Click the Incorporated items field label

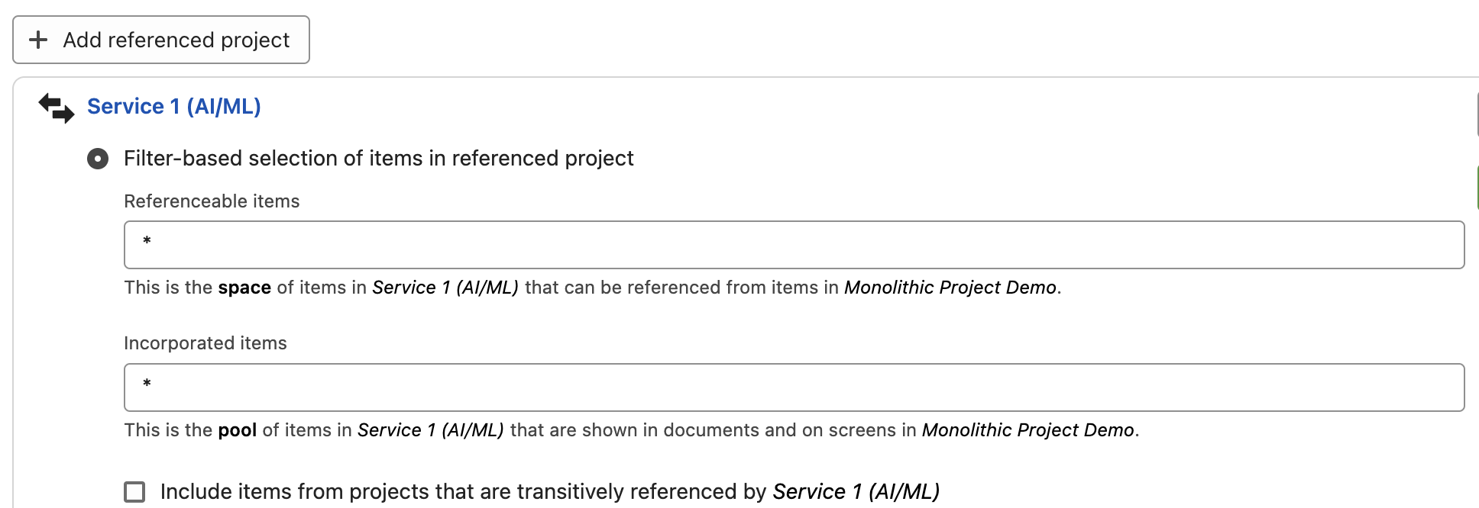[206, 343]
